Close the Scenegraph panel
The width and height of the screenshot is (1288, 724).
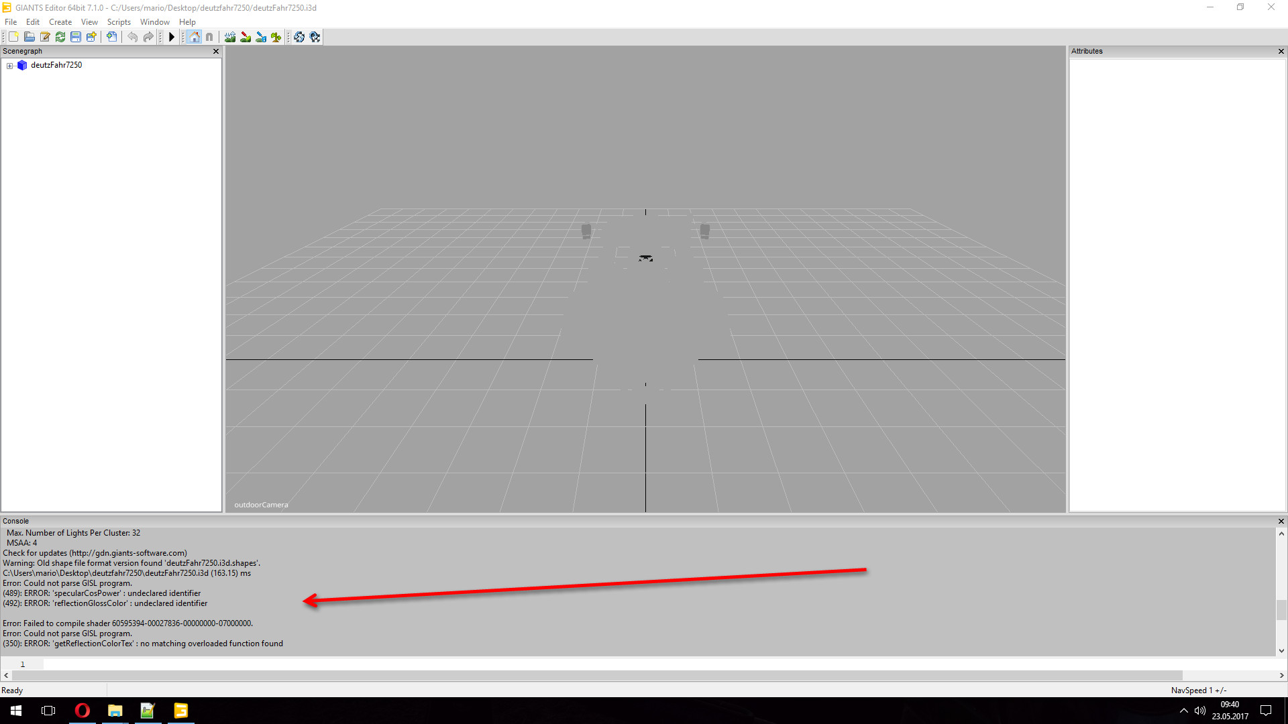point(215,51)
